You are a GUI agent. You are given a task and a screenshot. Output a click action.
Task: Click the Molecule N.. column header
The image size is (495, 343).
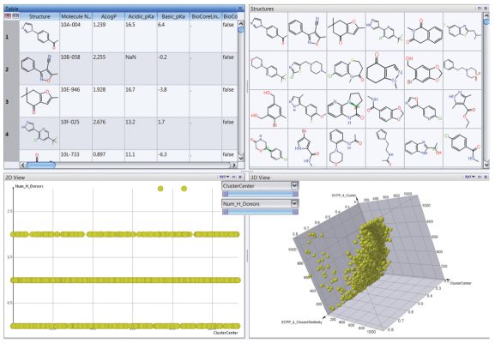pyautogui.click(x=75, y=16)
